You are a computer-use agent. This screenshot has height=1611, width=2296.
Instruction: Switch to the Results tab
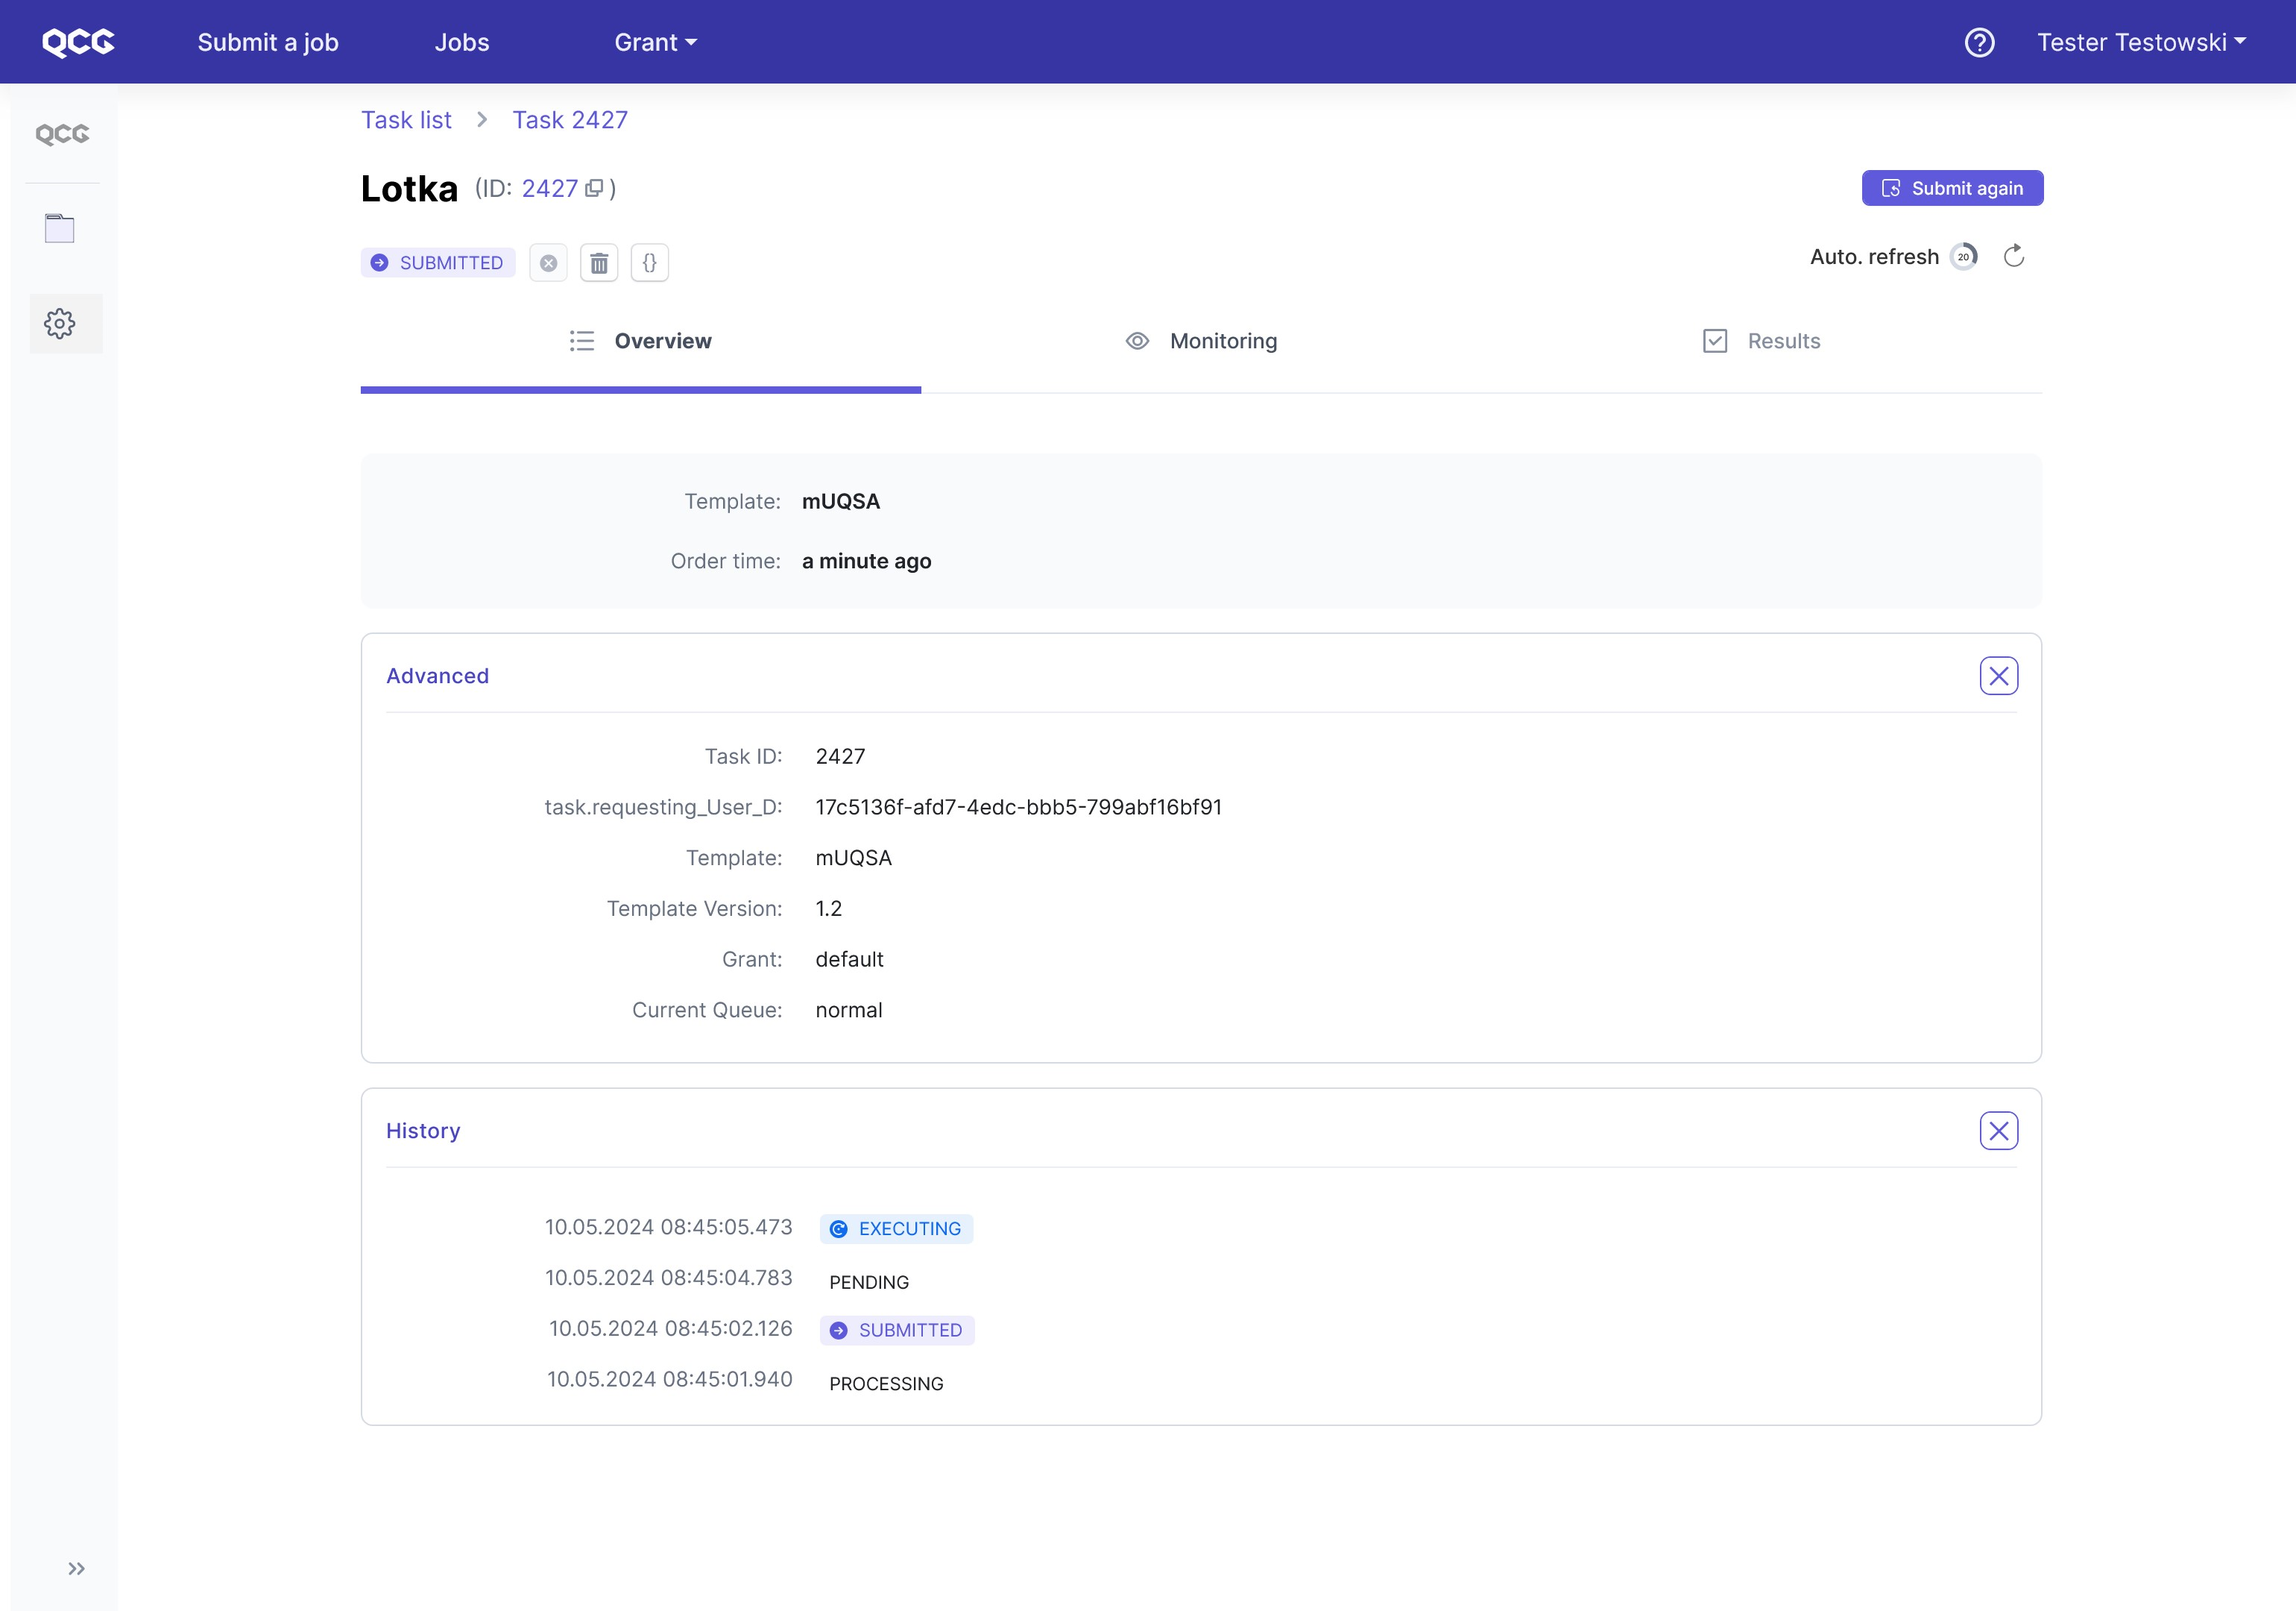pos(1761,341)
